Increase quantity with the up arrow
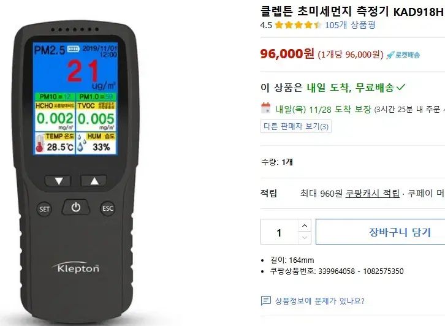The image size is (445, 326). point(305,226)
